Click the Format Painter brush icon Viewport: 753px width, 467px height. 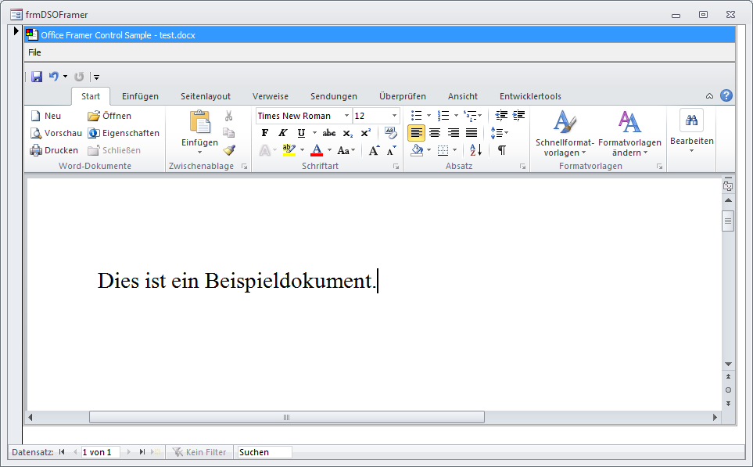[x=228, y=150]
